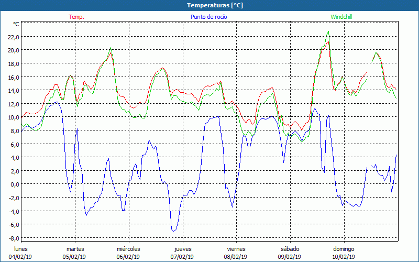Click the 0,0 y-axis value
The height and width of the screenshot is (262, 419).
click(15, 184)
